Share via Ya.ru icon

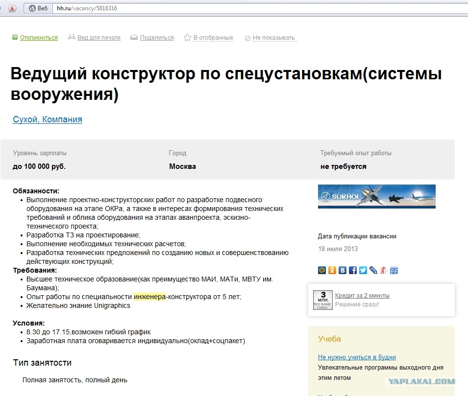click(x=384, y=270)
